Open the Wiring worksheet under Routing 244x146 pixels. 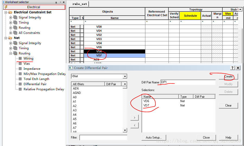[28, 59]
